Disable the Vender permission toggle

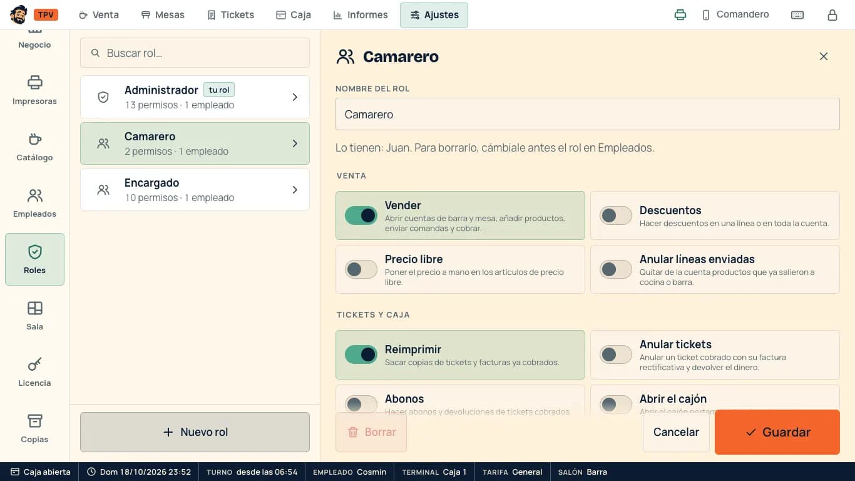[361, 215]
